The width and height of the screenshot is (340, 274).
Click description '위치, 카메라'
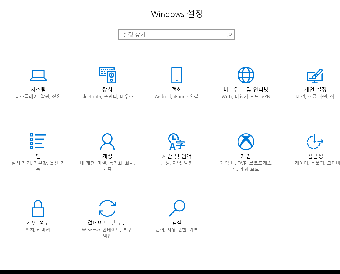tap(38, 230)
